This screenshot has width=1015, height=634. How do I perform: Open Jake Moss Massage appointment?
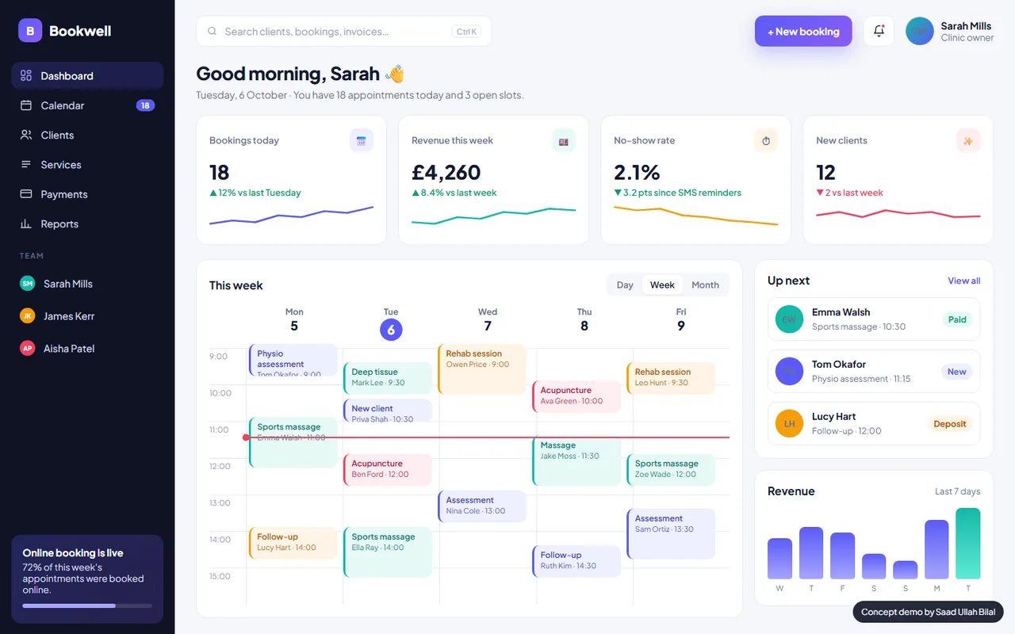click(x=576, y=460)
